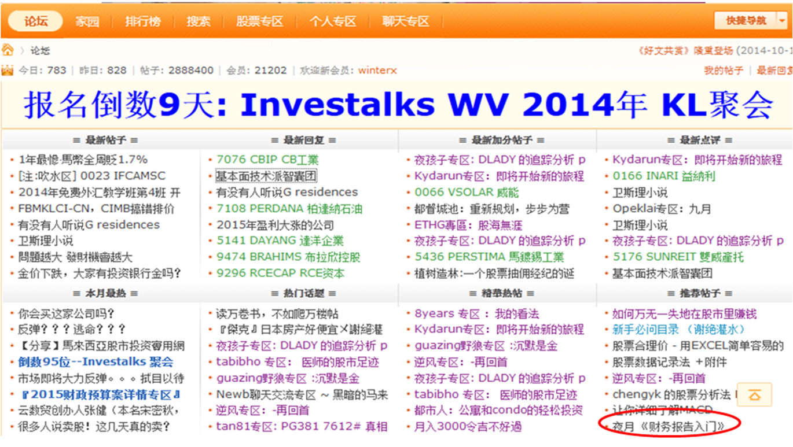Screen dimensions: 793x447
Task: Open 5436 PERSTIMA 馬鍍錫工業 thread
Action: tap(489, 257)
